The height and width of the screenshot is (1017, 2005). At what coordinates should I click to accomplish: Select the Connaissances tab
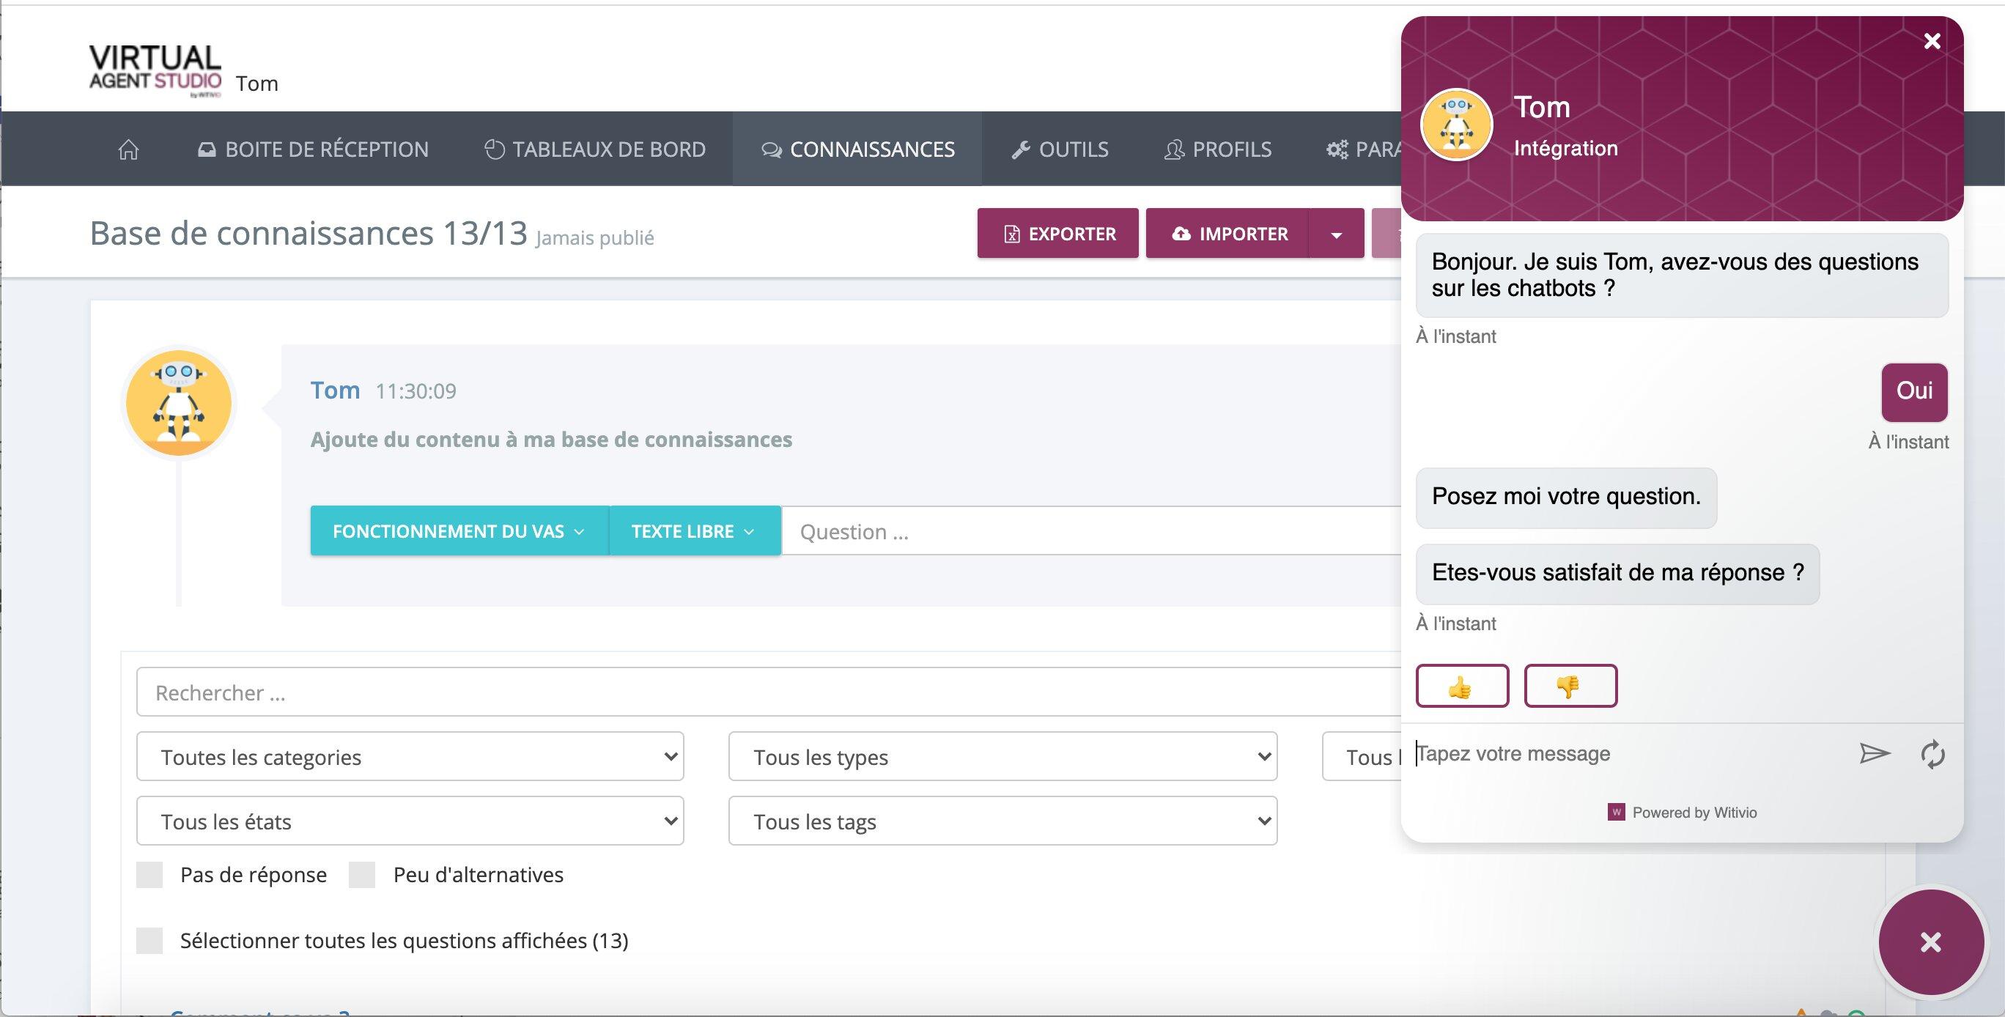(x=857, y=149)
